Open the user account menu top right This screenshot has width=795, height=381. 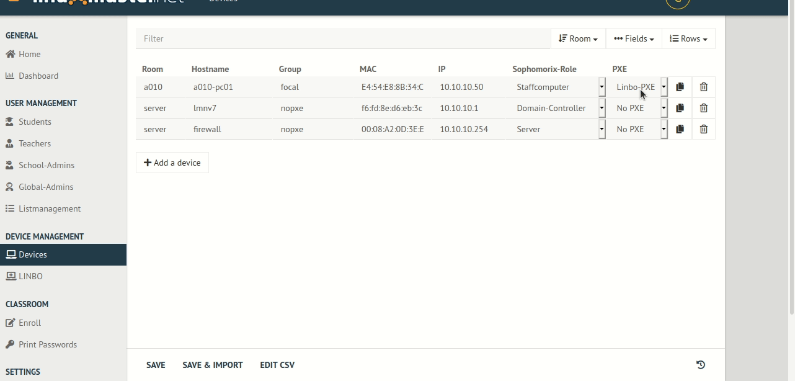pyautogui.click(x=677, y=2)
